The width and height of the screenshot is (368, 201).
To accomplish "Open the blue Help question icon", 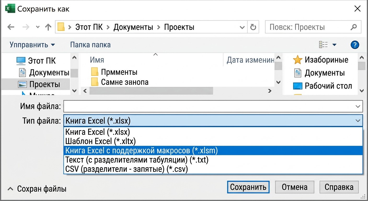I will point(355,45).
